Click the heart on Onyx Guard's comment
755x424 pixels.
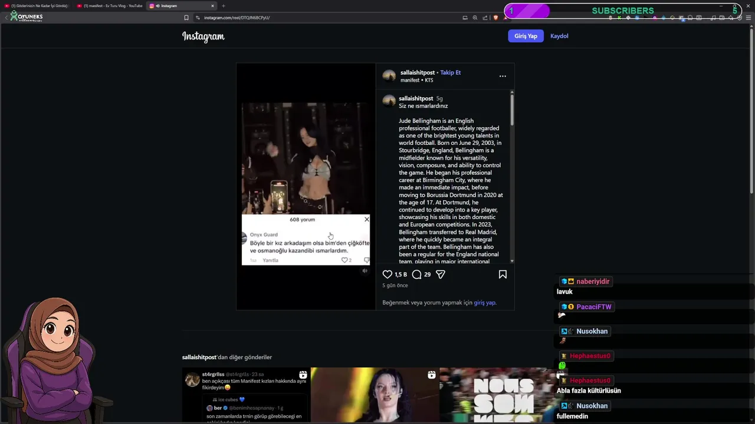coord(344,260)
